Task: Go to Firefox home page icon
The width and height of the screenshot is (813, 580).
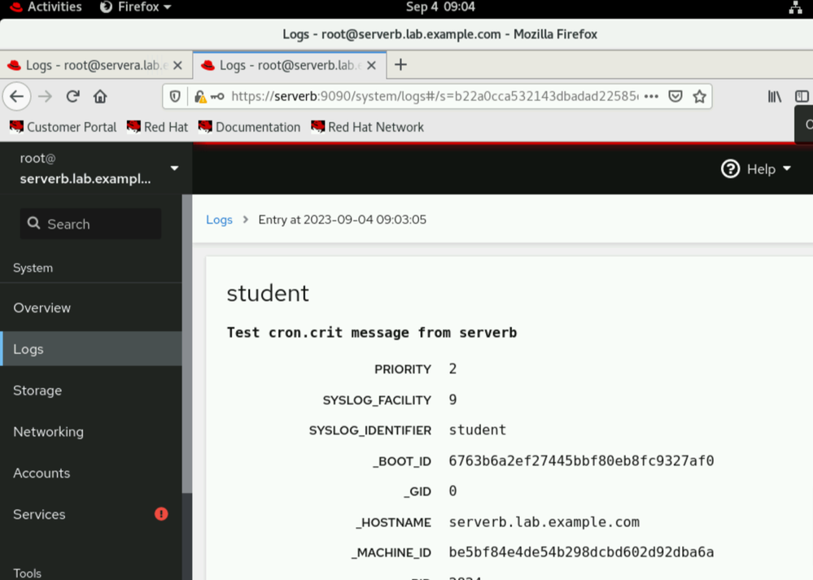Action: 100,96
